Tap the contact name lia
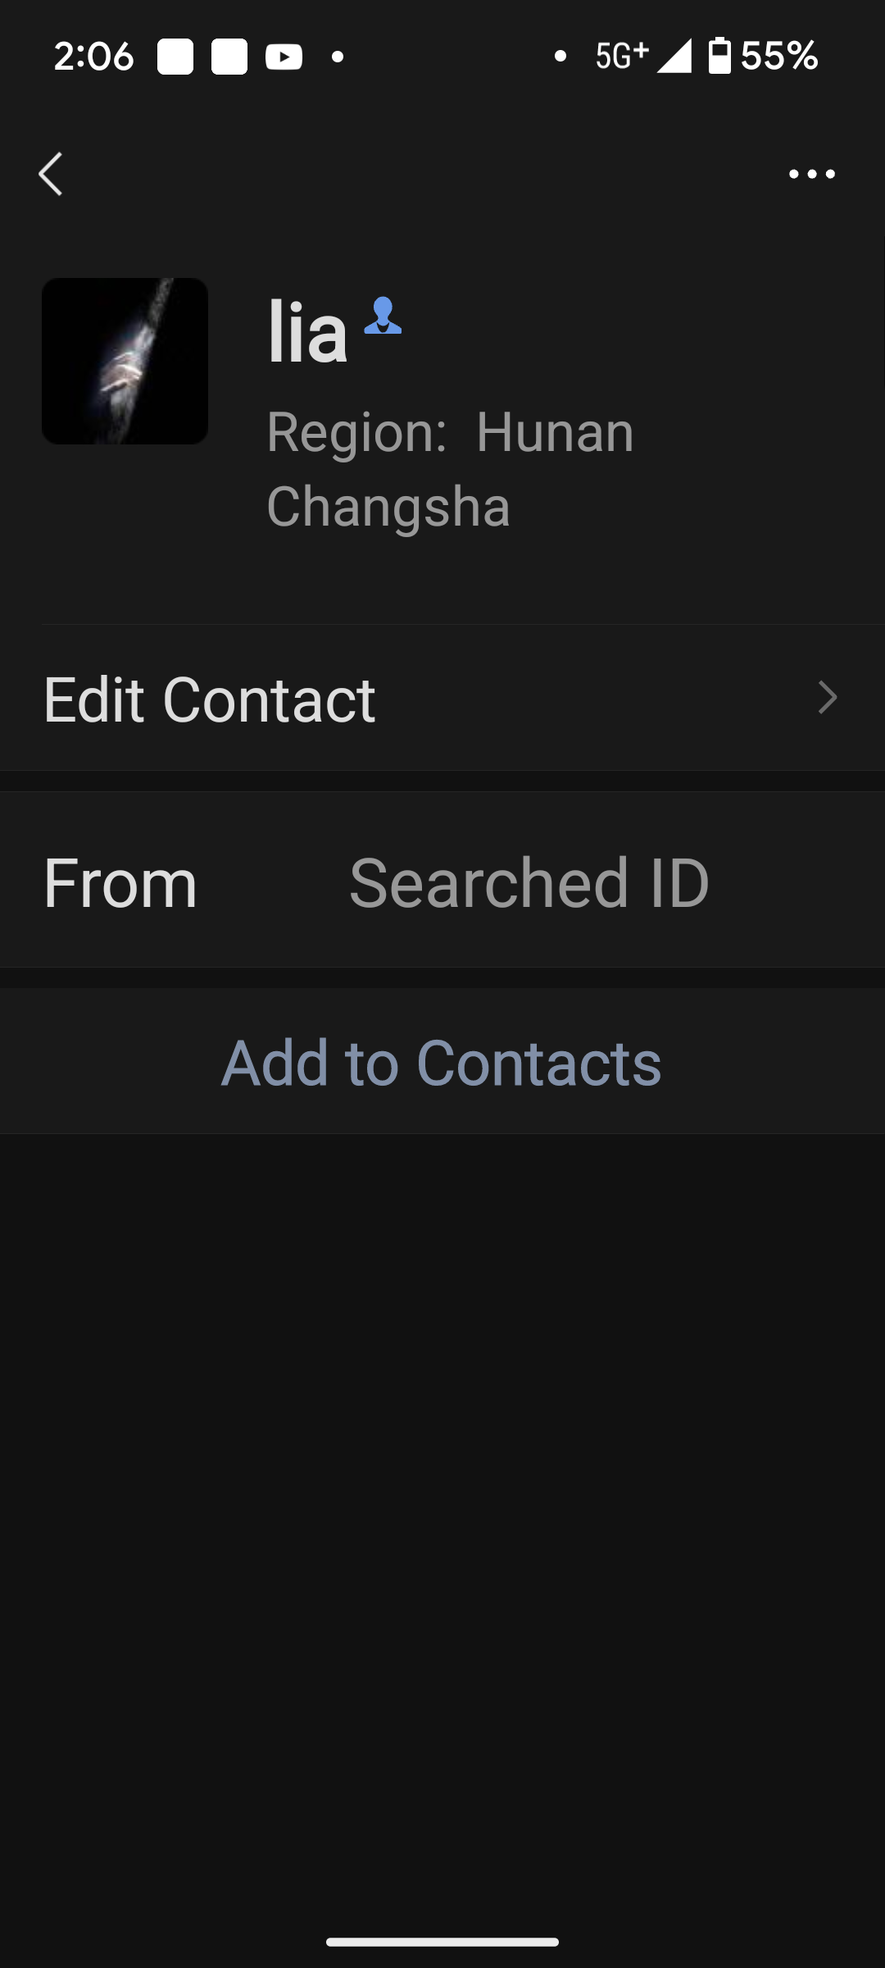Viewport: 885px width, 1968px height. (x=307, y=332)
